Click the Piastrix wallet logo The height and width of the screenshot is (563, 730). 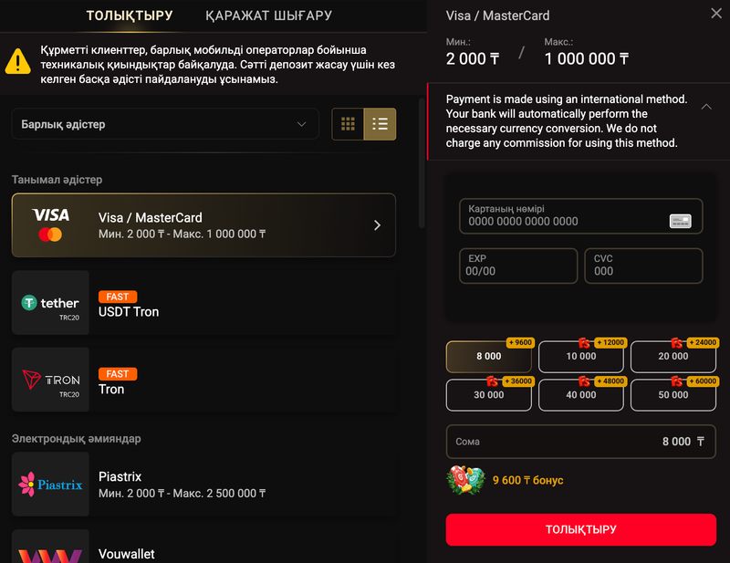pos(50,484)
